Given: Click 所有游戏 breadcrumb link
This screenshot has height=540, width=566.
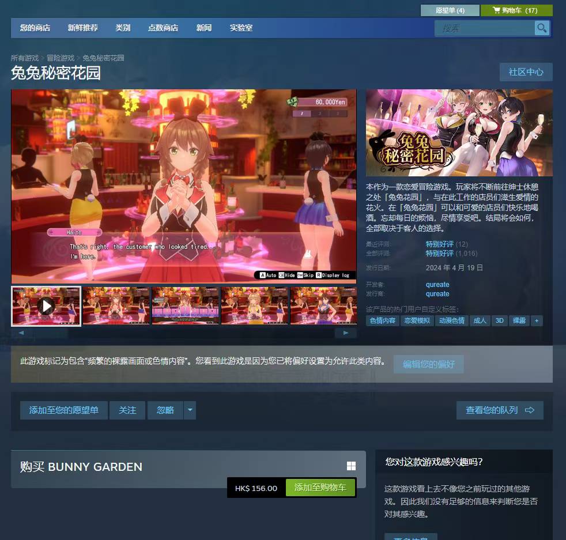Looking at the screenshot, I should pyautogui.click(x=25, y=58).
